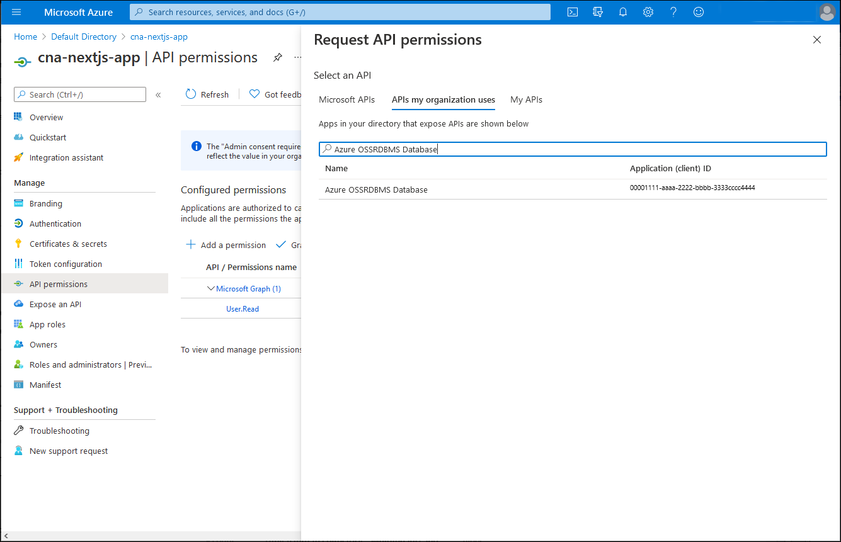Pin the cna-nextjs-app blade
The width and height of the screenshot is (841, 542).
click(x=277, y=57)
